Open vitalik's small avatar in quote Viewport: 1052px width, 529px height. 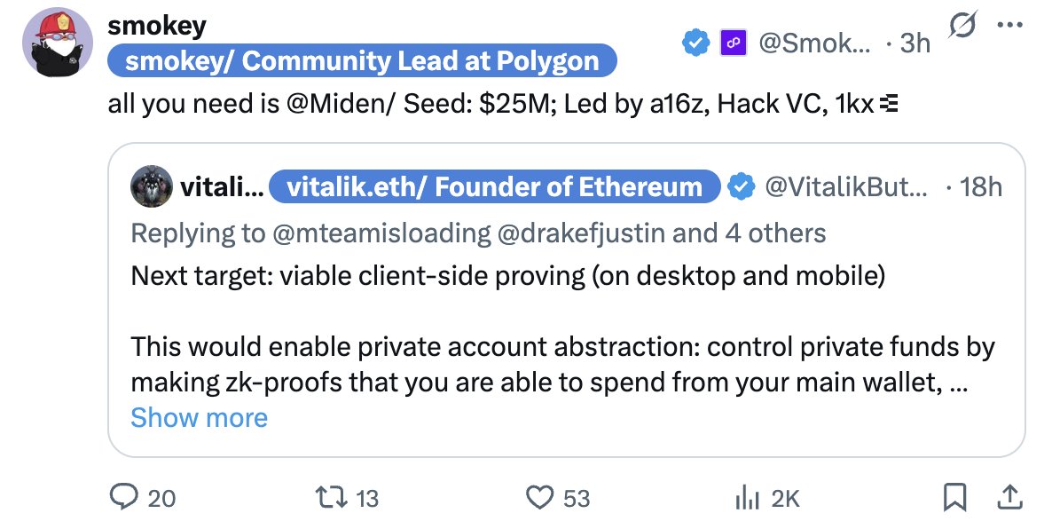tap(151, 186)
